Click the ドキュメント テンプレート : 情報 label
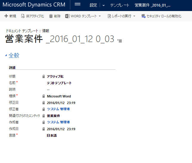The width and height of the screenshot is (192, 163). tap(28, 31)
